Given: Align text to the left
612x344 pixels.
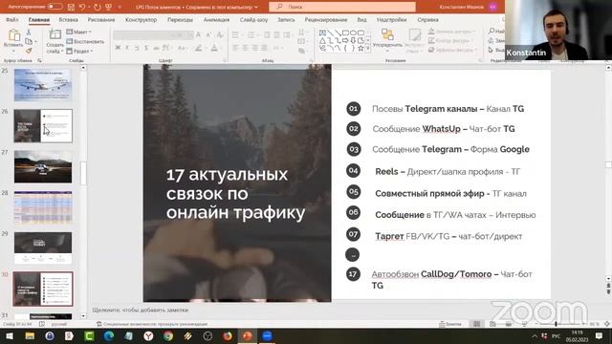Looking at the screenshot, I should tap(235, 48).
